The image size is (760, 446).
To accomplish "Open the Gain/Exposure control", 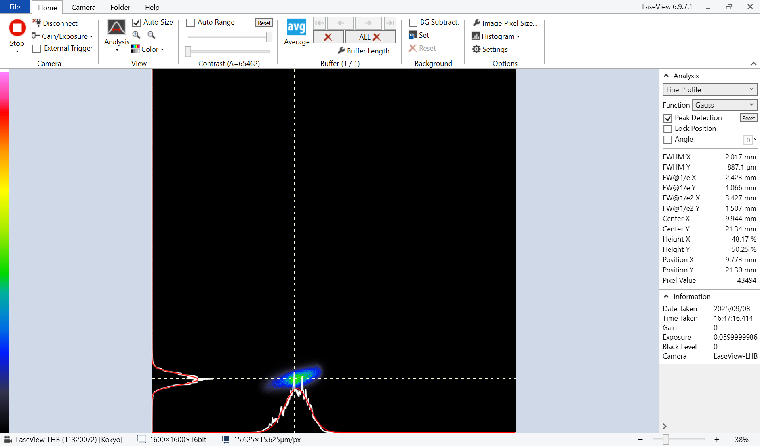I will (x=63, y=36).
